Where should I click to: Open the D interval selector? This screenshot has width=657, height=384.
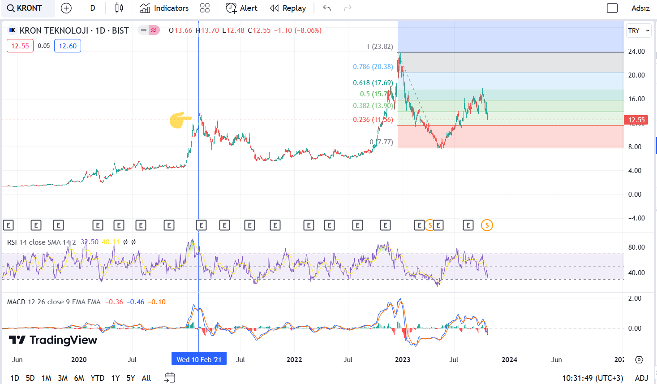93,8
